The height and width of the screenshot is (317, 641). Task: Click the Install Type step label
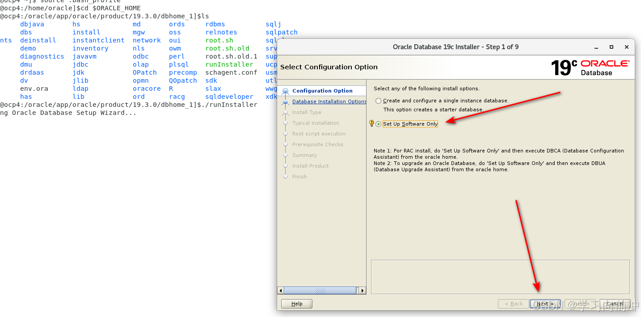[x=306, y=112]
